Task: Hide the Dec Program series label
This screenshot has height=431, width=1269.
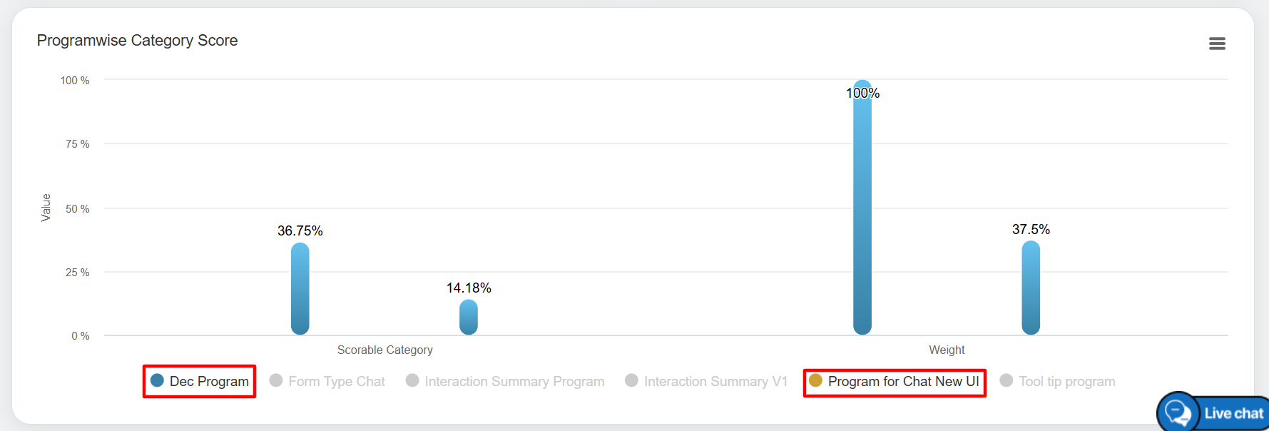Action: pyautogui.click(x=209, y=382)
